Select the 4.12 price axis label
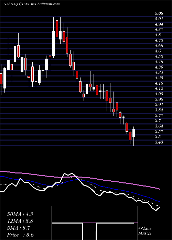The width and height of the screenshot is (172, 240). (x=159, y=88)
